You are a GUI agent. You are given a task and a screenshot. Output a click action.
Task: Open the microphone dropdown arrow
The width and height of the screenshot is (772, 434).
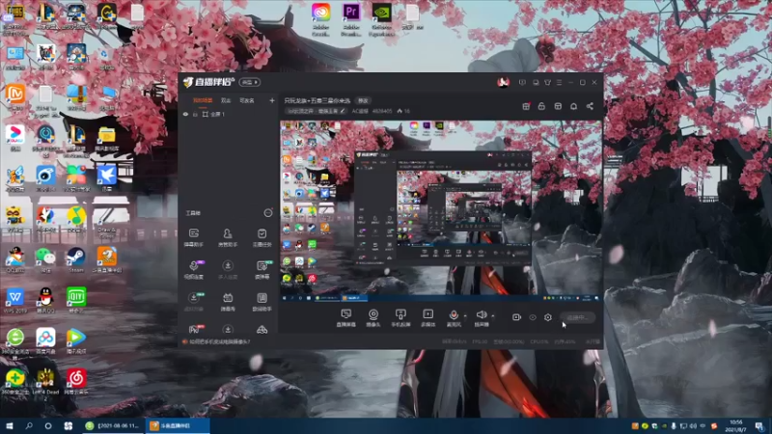pos(465,316)
